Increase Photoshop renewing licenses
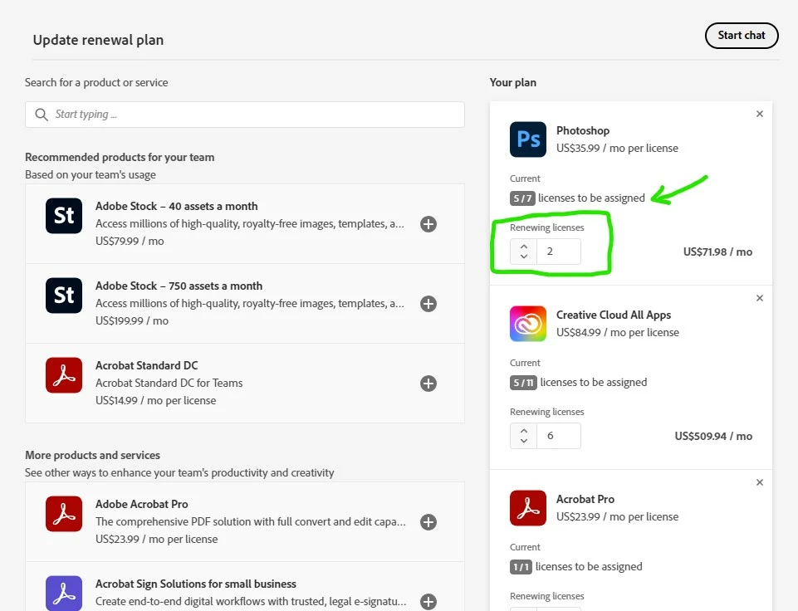798x611 pixels. click(524, 247)
